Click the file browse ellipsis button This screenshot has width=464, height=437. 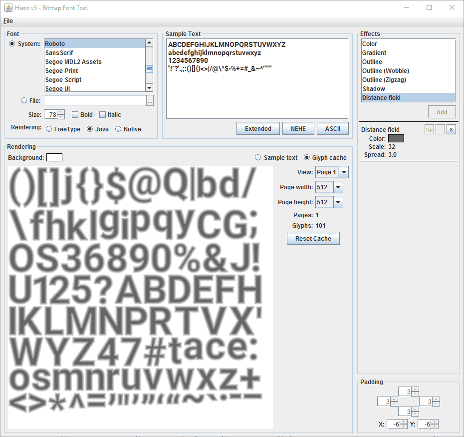[x=150, y=101]
